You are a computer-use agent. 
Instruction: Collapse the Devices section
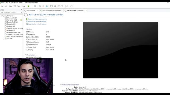point(25,29)
